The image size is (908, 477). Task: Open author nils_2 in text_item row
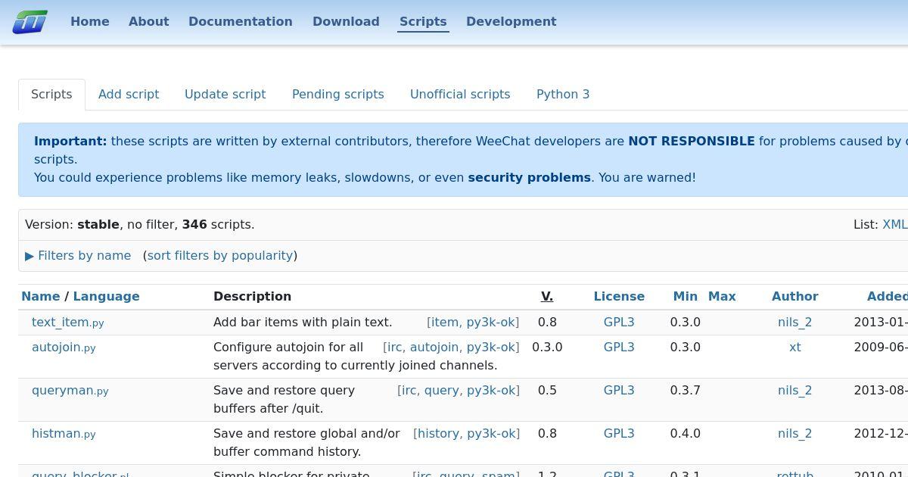point(794,323)
